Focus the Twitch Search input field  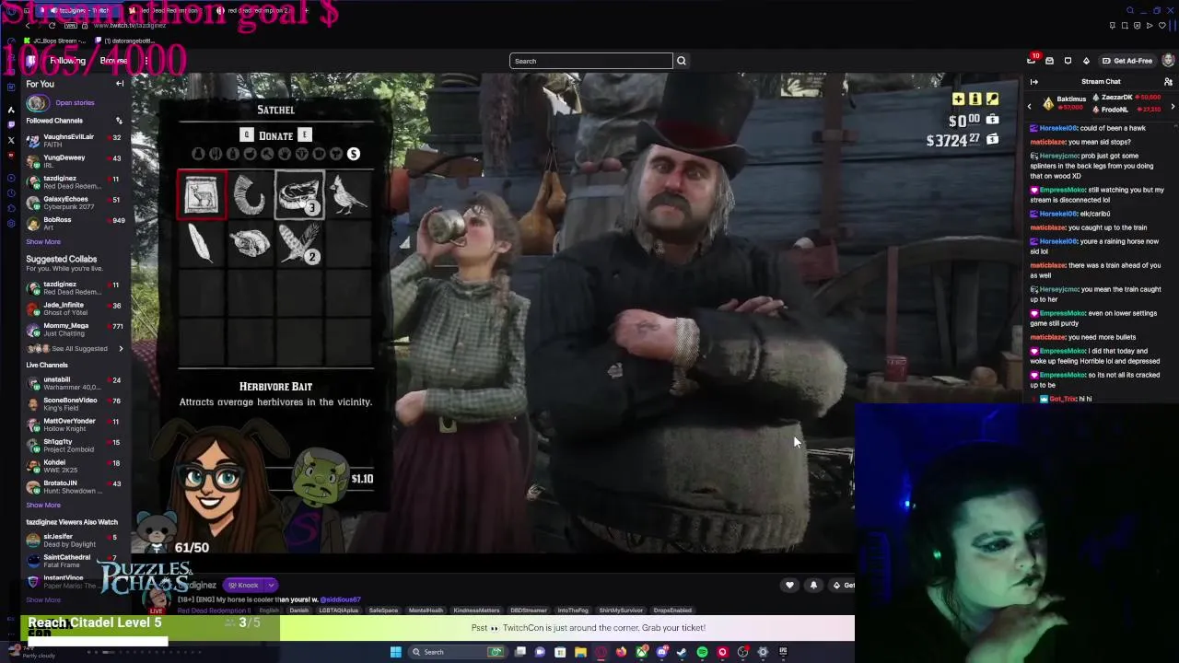590,61
